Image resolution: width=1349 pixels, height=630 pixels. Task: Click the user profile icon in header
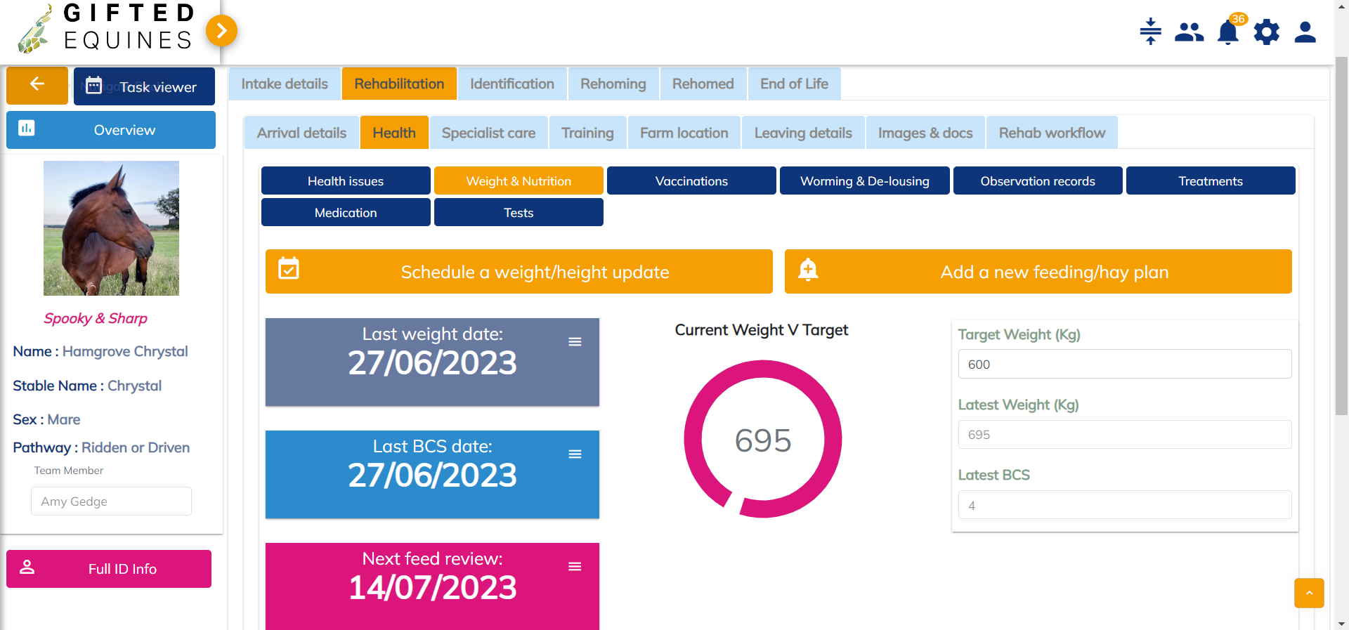(1305, 32)
